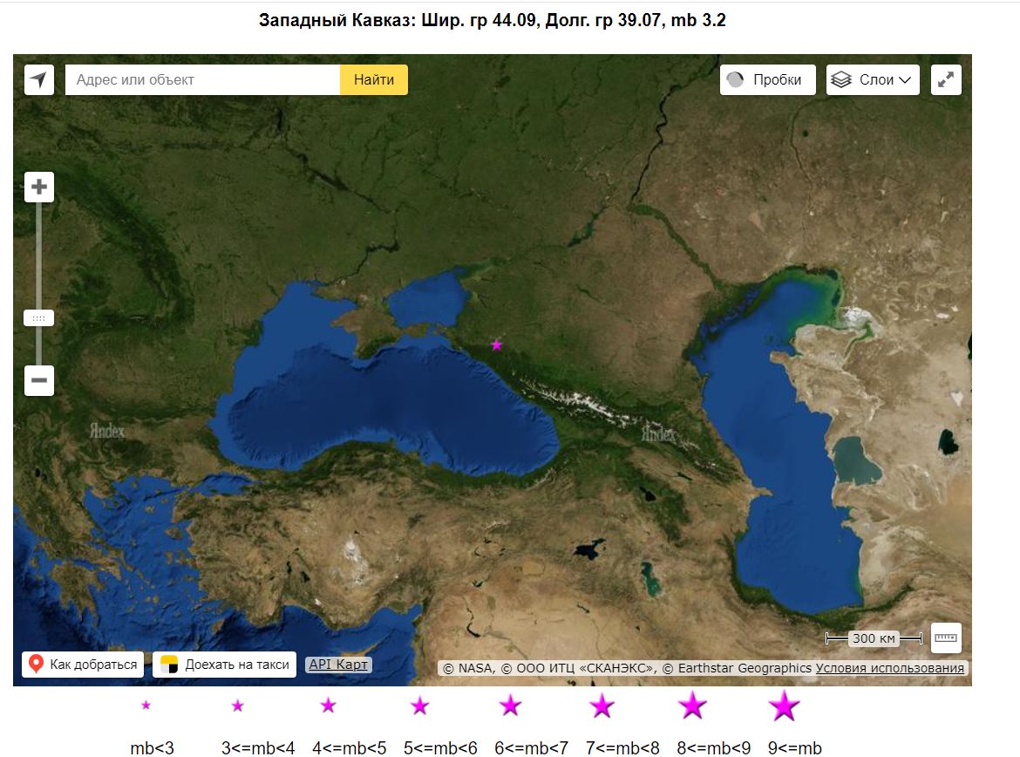Click the address search input field
This screenshot has height=757, width=1020.
pyautogui.click(x=202, y=80)
